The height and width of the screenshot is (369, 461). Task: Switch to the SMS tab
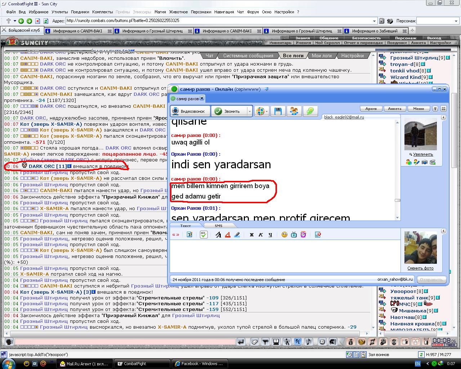pyautogui.click(x=219, y=226)
